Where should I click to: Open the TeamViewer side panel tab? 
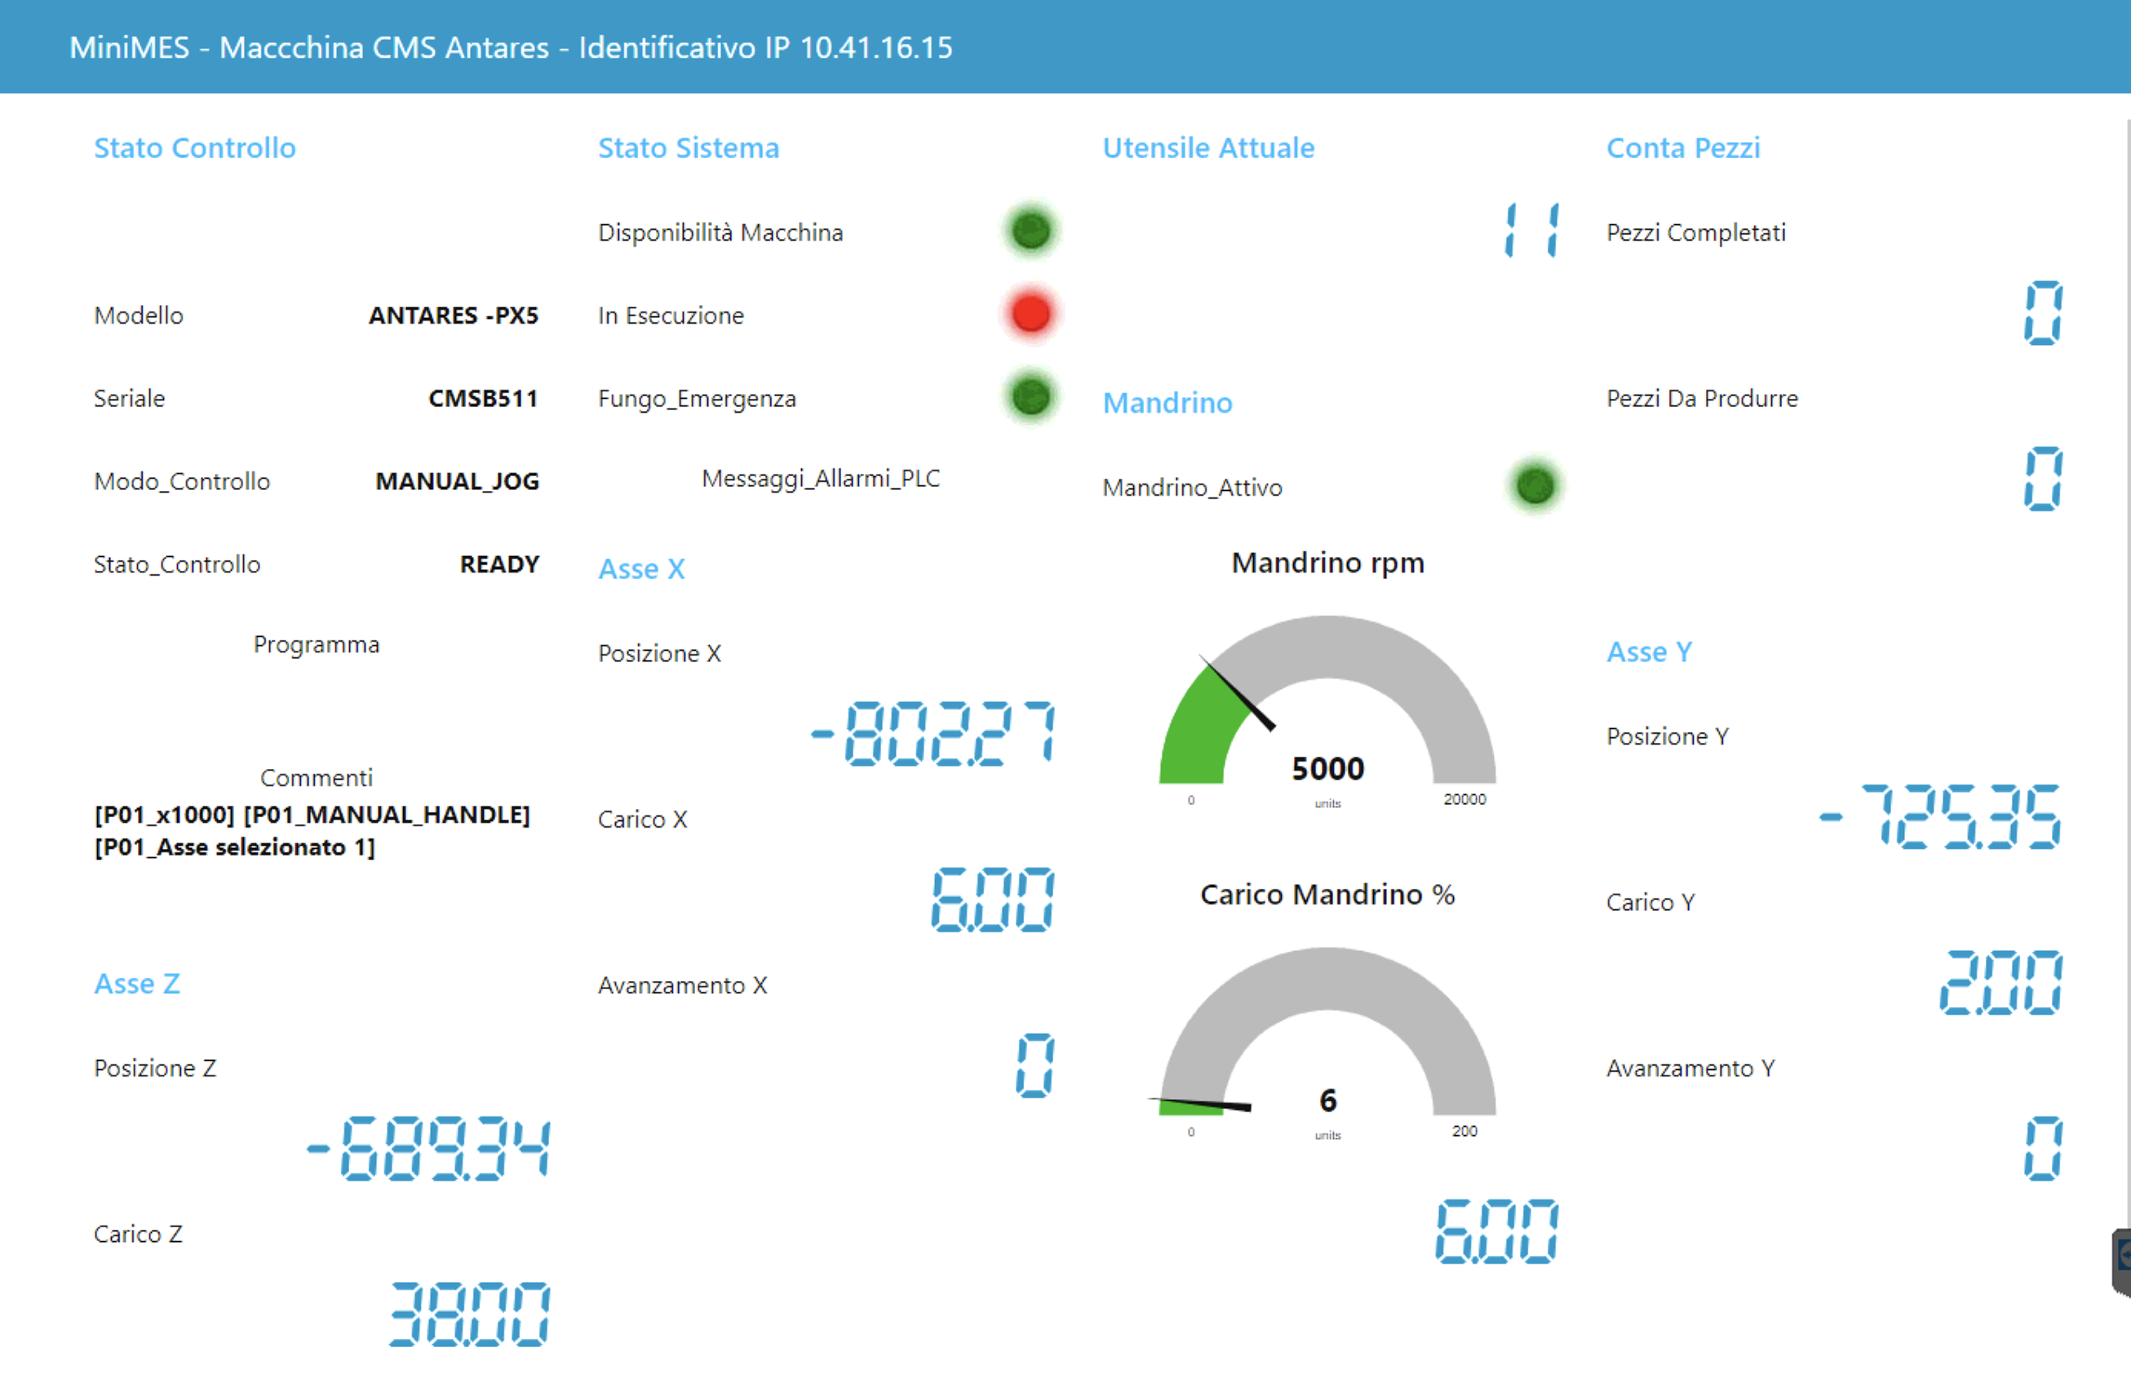click(2120, 1262)
